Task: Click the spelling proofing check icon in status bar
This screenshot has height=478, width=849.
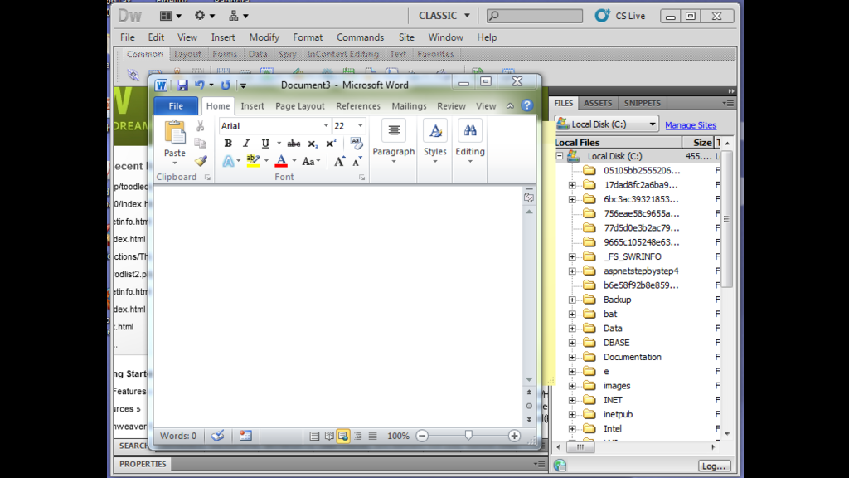Action: pos(217,436)
